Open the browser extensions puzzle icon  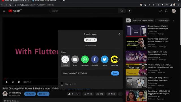163,5
